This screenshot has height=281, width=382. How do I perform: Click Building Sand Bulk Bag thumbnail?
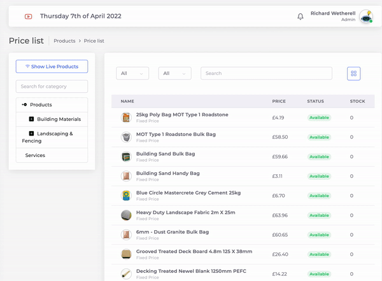tap(126, 156)
